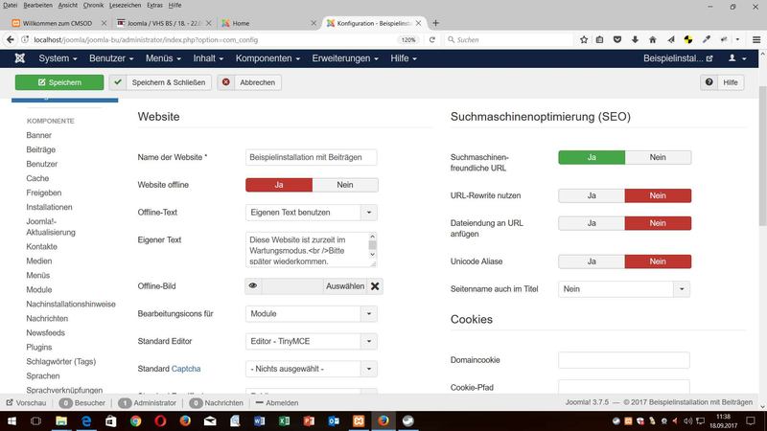Open XAMPP control panel from taskbar

359,420
